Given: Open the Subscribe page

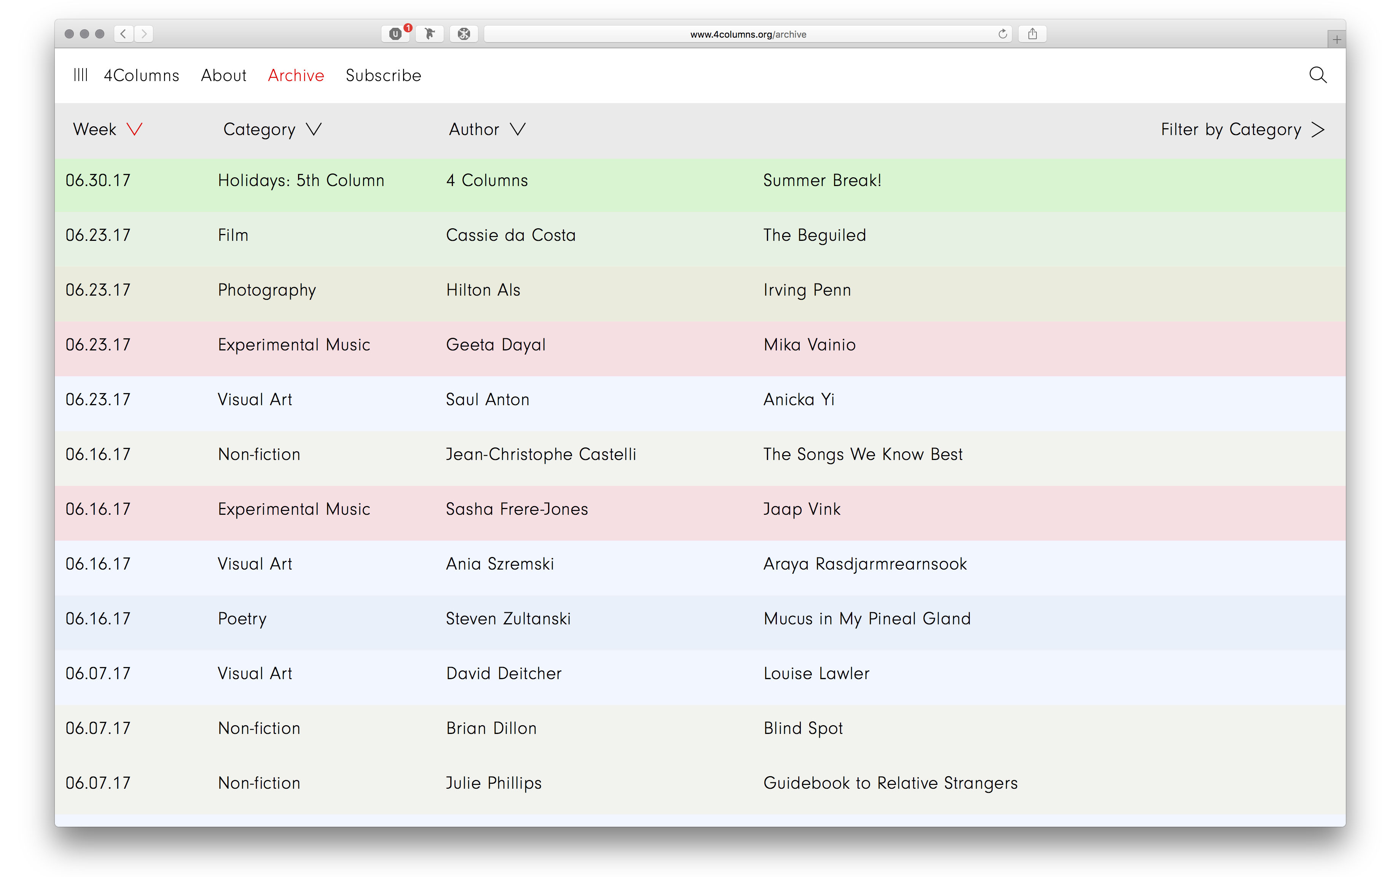Looking at the screenshot, I should 383,75.
